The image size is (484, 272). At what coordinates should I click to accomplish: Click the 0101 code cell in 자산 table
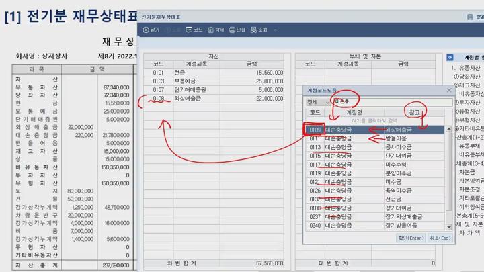pos(159,73)
